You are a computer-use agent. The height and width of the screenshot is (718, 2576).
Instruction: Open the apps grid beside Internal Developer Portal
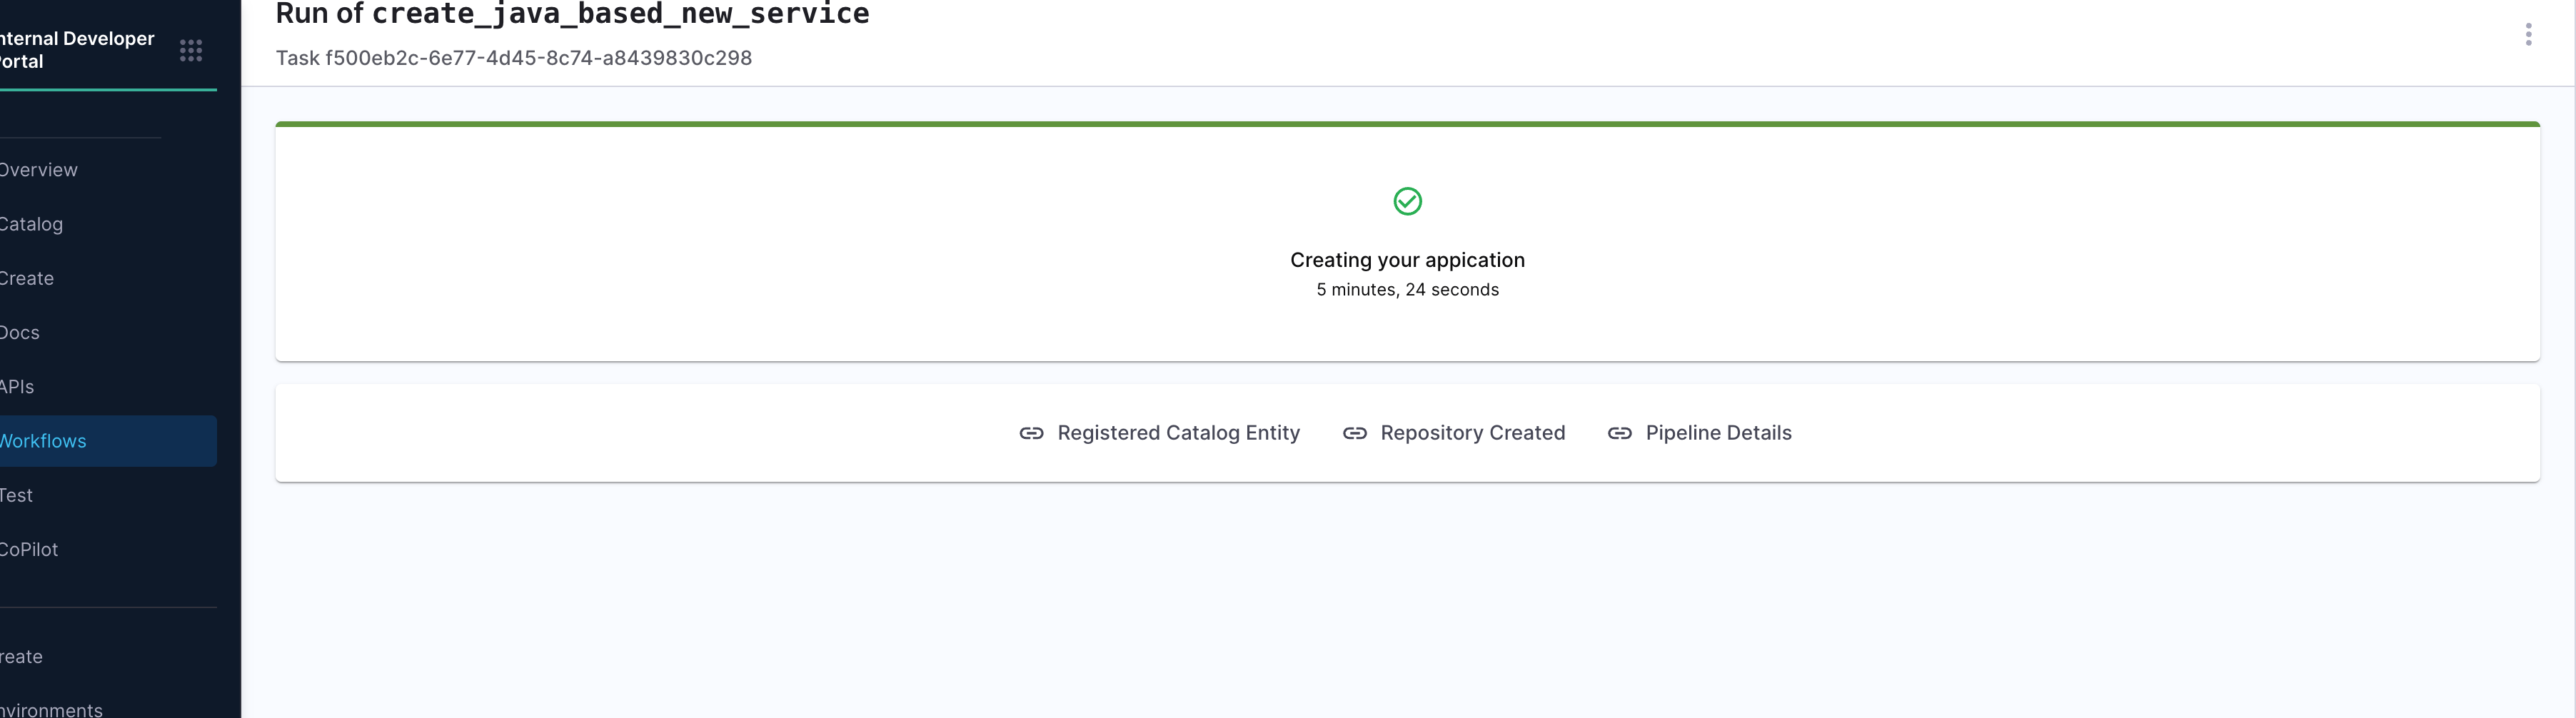click(190, 50)
